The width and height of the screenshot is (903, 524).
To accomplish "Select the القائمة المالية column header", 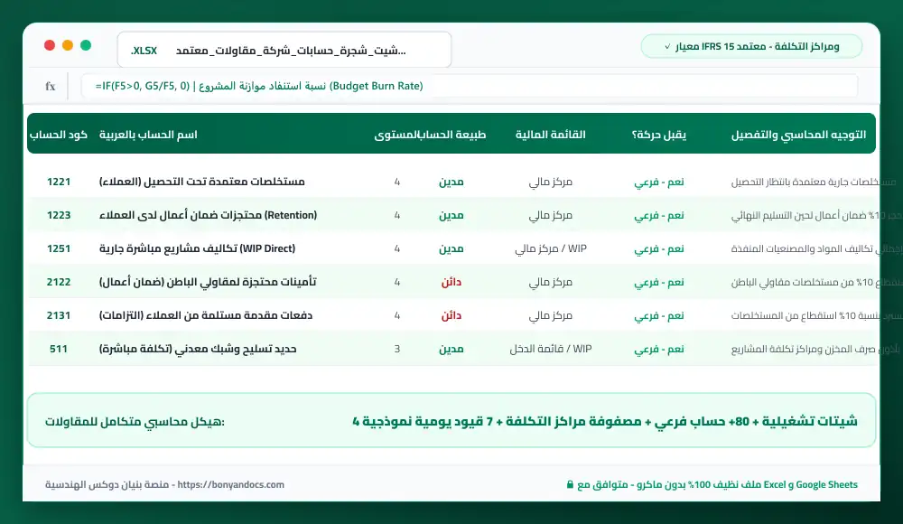I will pos(551,135).
